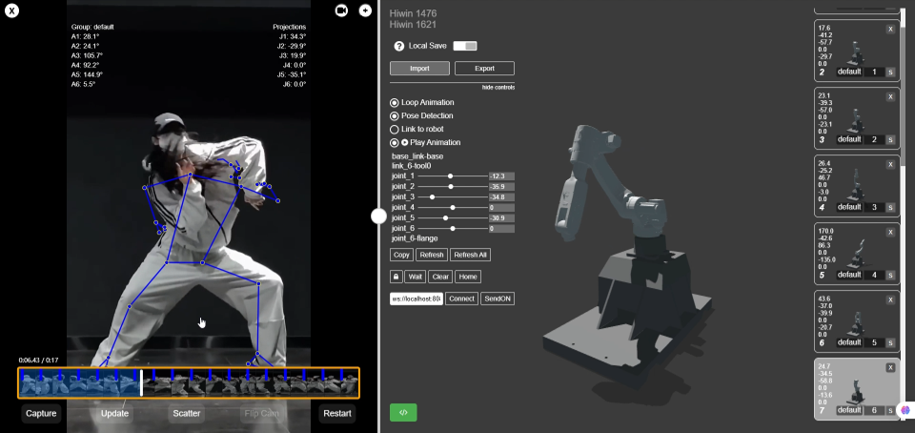Image resolution: width=915 pixels, height=433 pixels.
Task: Restart the video with the Restart button
Action: [337, 413]
